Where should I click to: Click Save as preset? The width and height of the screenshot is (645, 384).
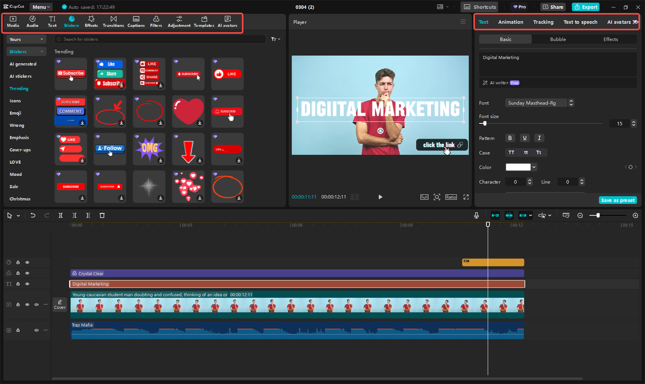(x=618, y=200)
